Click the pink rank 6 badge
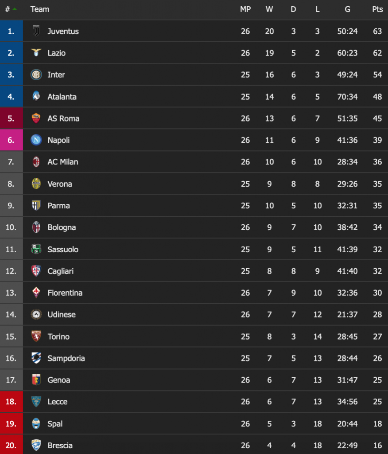 (x=11, y=140)
